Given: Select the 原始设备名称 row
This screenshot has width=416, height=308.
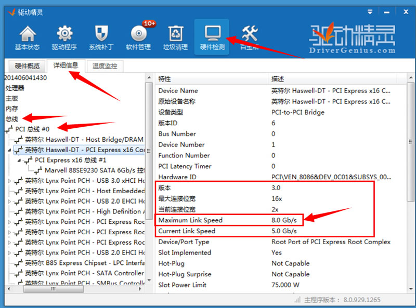Looking at the screenshot, I should (281, 101).
